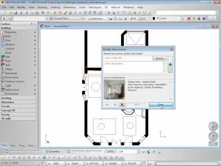Screen dimensions: 221x166
Task: Expand the Window tool submenu arrow
Action: pos(35,45)
